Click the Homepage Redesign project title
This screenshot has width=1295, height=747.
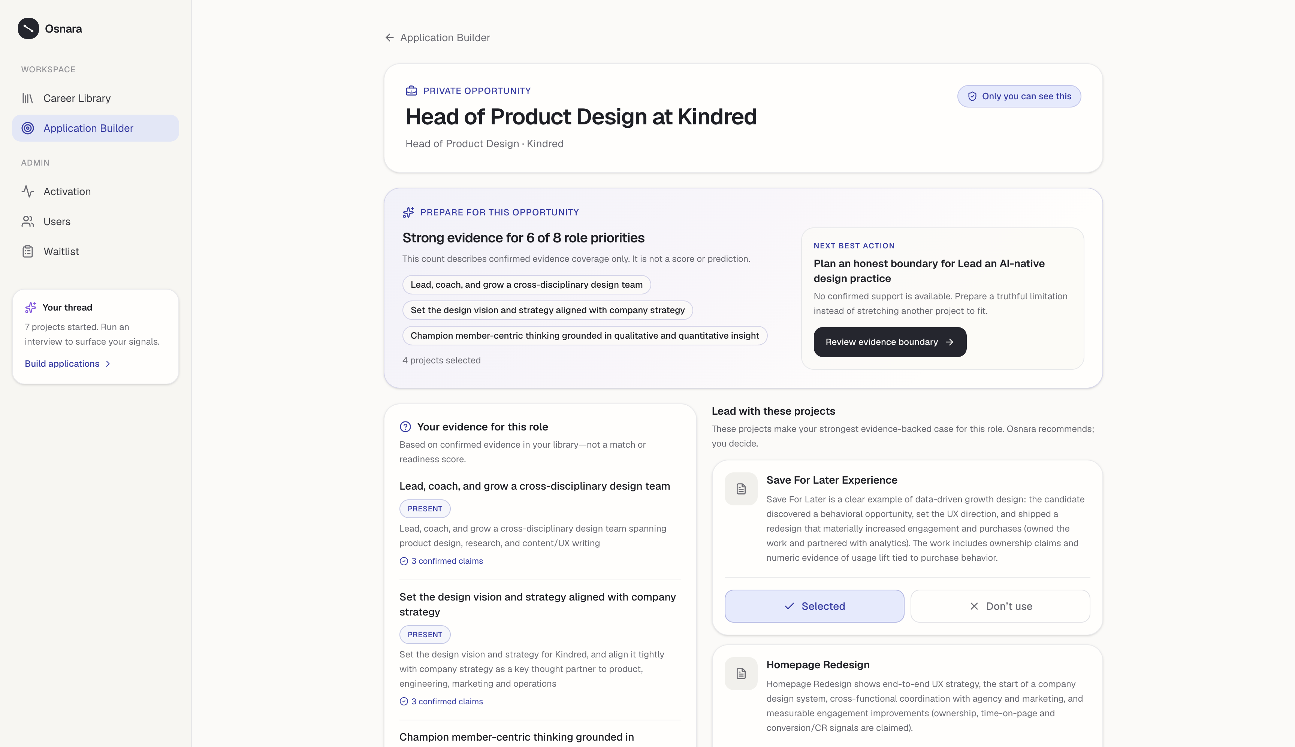(818, 665)
